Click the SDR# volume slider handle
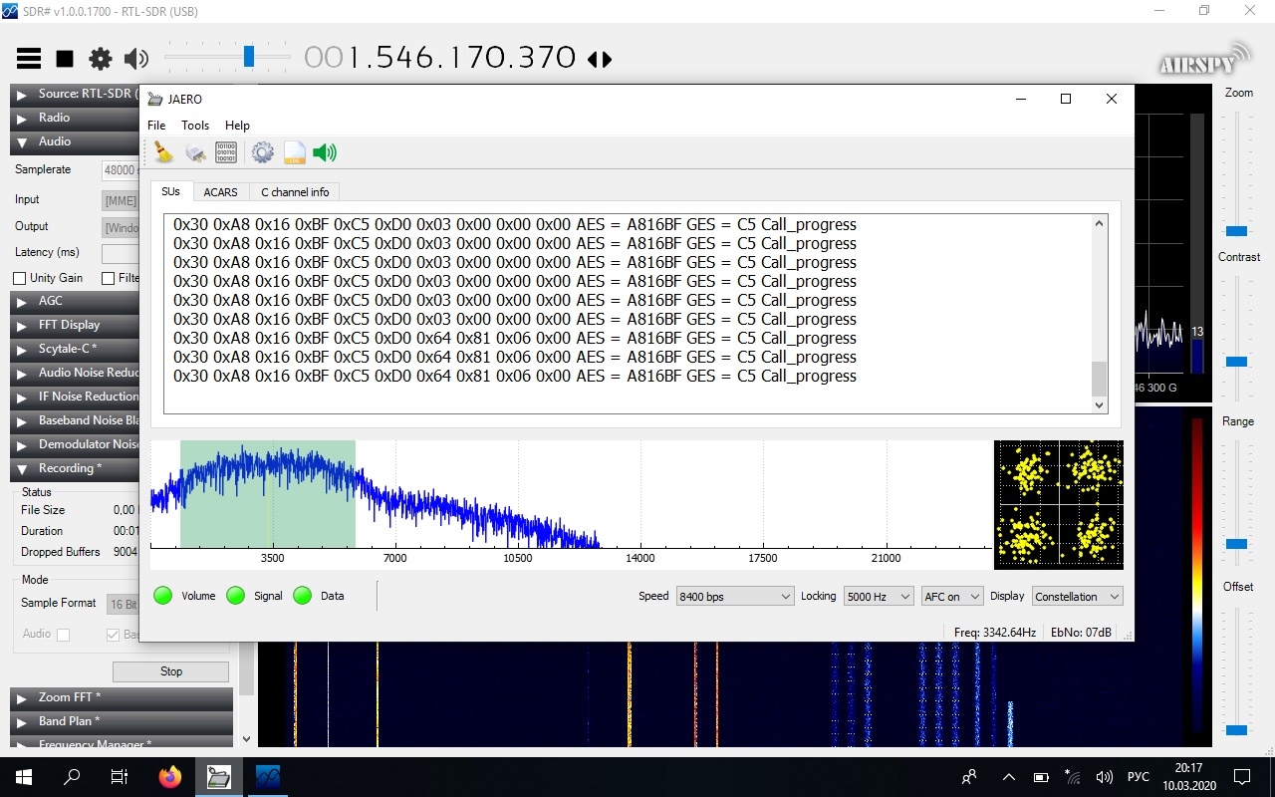Viewport: 1275px width, 797px height. point(249,57)
